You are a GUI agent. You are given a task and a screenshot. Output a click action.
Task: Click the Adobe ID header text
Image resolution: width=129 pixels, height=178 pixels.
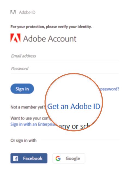[27, 12]
